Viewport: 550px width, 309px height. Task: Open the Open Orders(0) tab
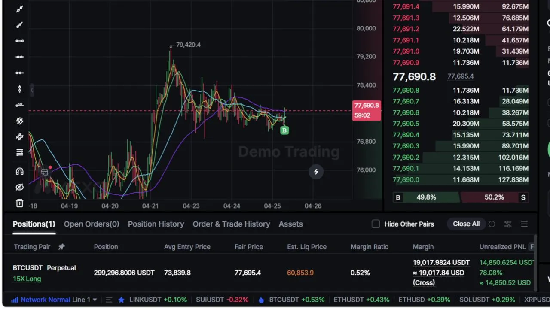tap(92, 224)
